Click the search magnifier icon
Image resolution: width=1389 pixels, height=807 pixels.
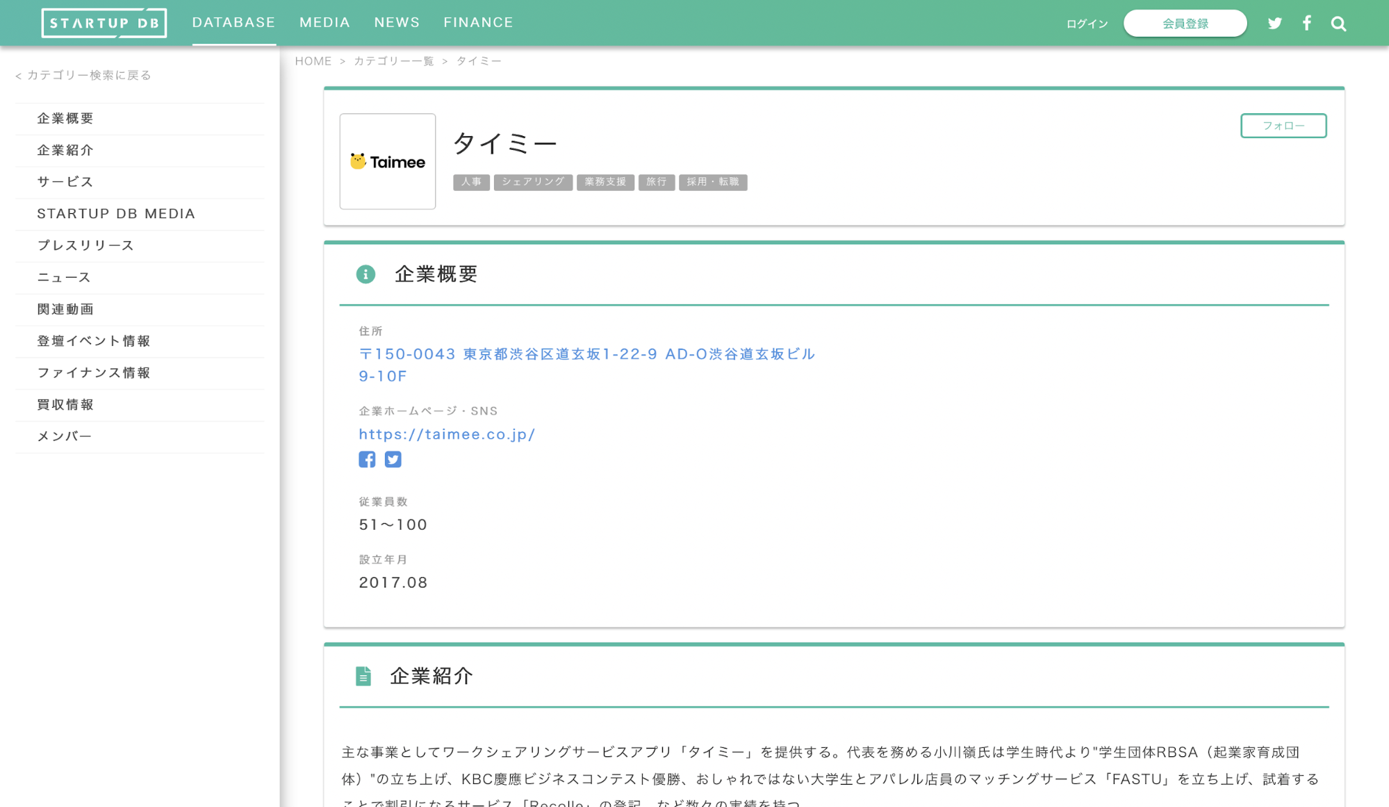click(x=1338, y=22)
